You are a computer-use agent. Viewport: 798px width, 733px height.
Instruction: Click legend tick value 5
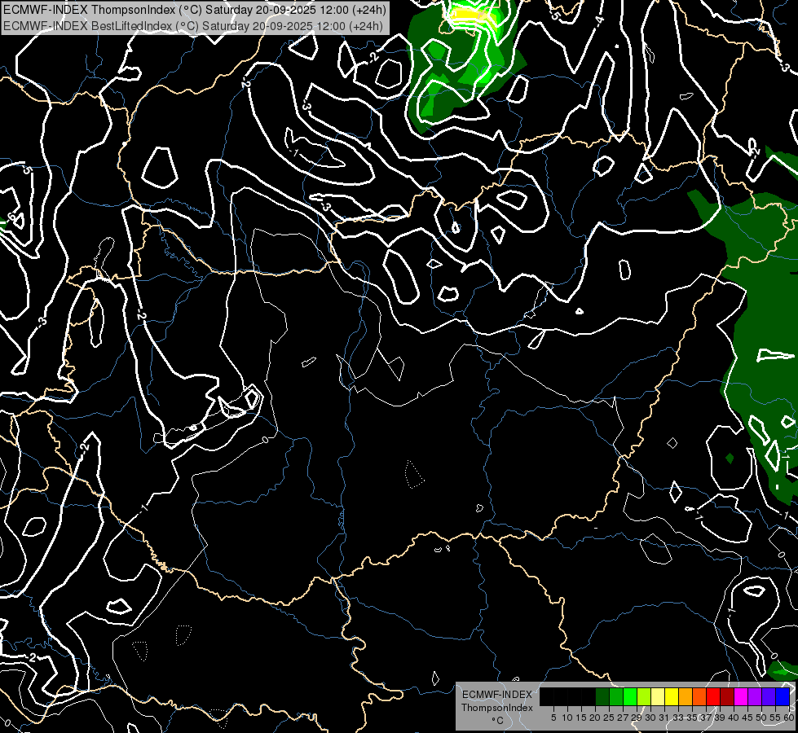click(553, 718)
